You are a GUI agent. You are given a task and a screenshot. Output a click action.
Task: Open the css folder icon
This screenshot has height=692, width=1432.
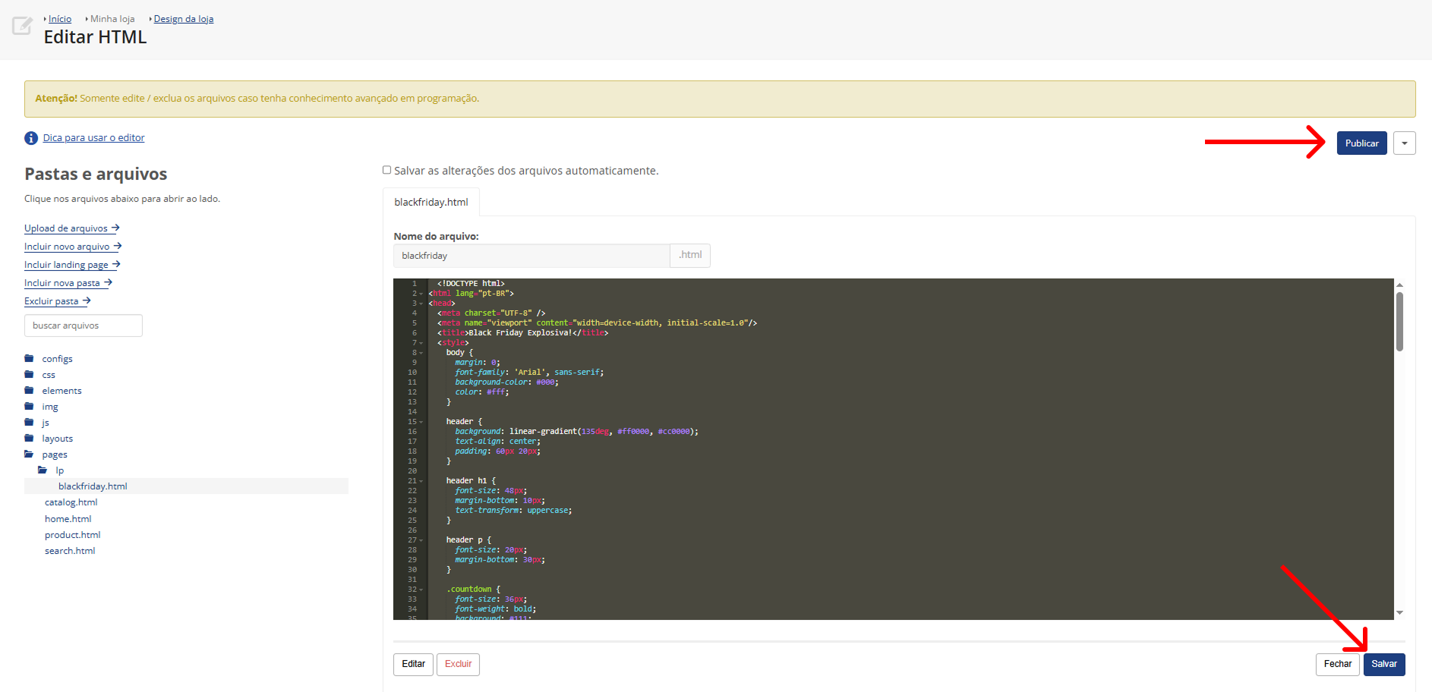pyautogui.click(x=29, y=374)
